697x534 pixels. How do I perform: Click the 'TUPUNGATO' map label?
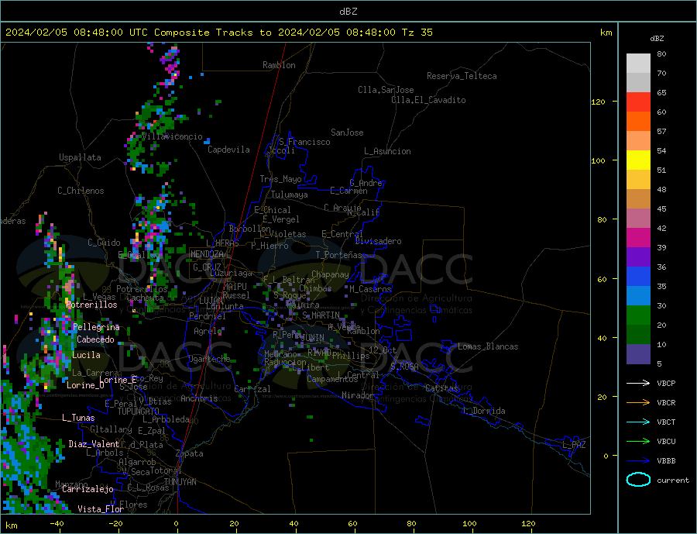[139, 412]
